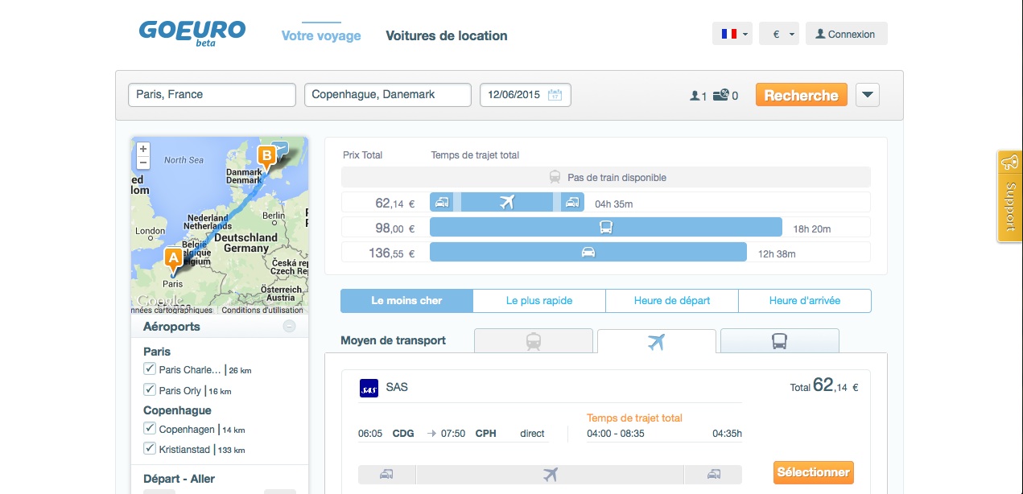Zoom out on the map

click(143, 163)
